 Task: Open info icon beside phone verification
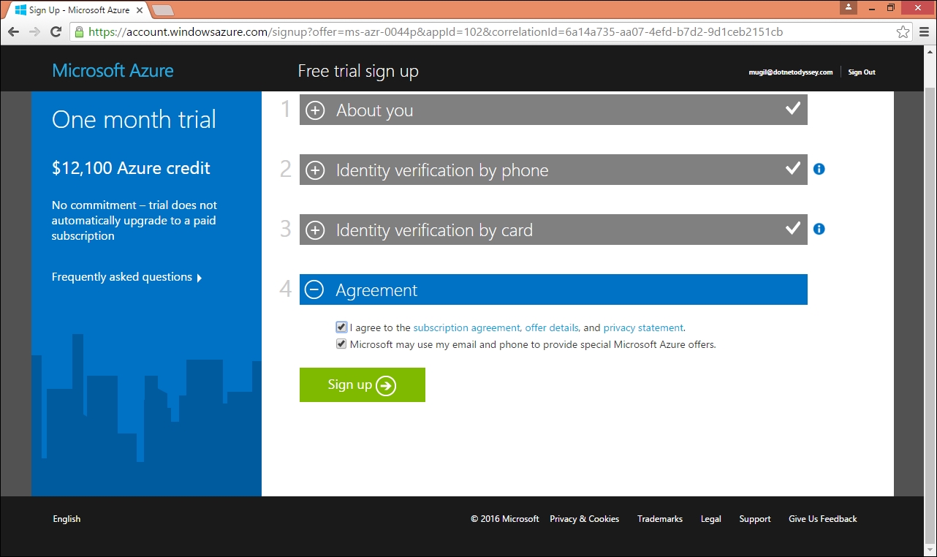pos(819,169)
